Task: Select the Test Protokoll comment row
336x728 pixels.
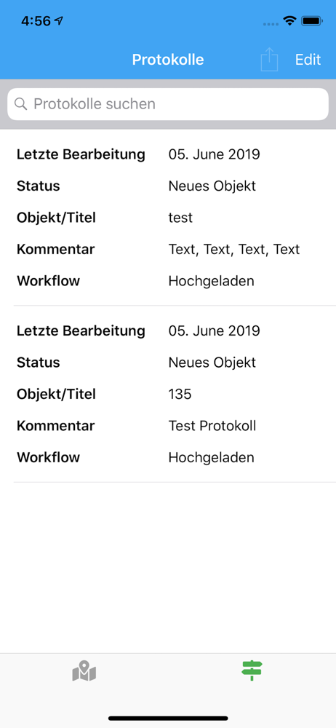Action: (168, 426)
